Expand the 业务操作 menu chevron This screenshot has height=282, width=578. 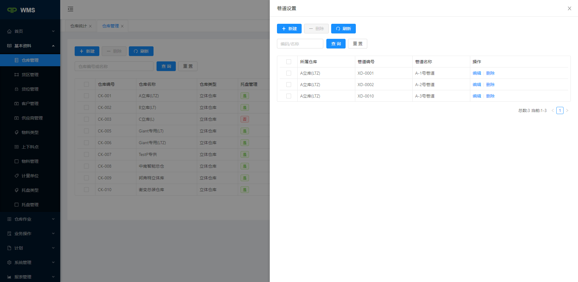tap(53, 234)
